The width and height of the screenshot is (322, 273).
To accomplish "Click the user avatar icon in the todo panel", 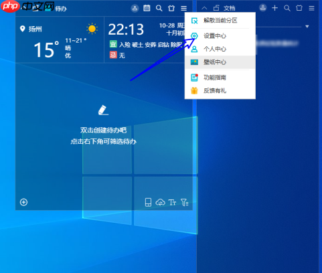I will (135, 8).
